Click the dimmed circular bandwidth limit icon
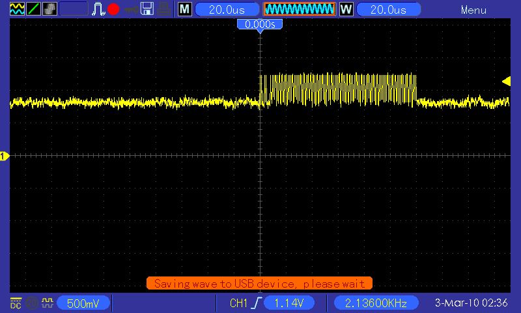521x313 pixels. pyautogui.click(x=31, y=303)
